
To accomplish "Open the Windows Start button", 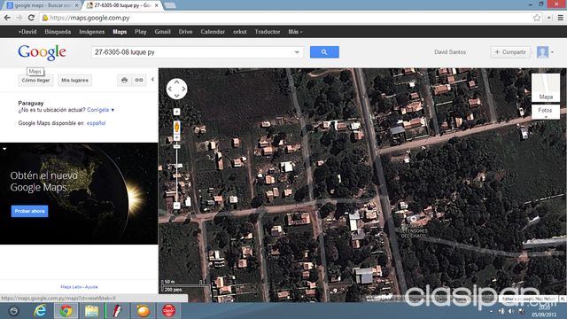I will pyautogui.click(x=13, y=311).
